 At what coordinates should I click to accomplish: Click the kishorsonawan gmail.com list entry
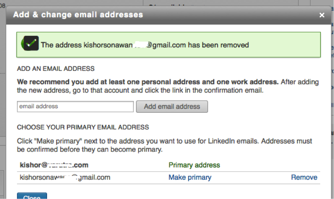[x=65, y=177]
